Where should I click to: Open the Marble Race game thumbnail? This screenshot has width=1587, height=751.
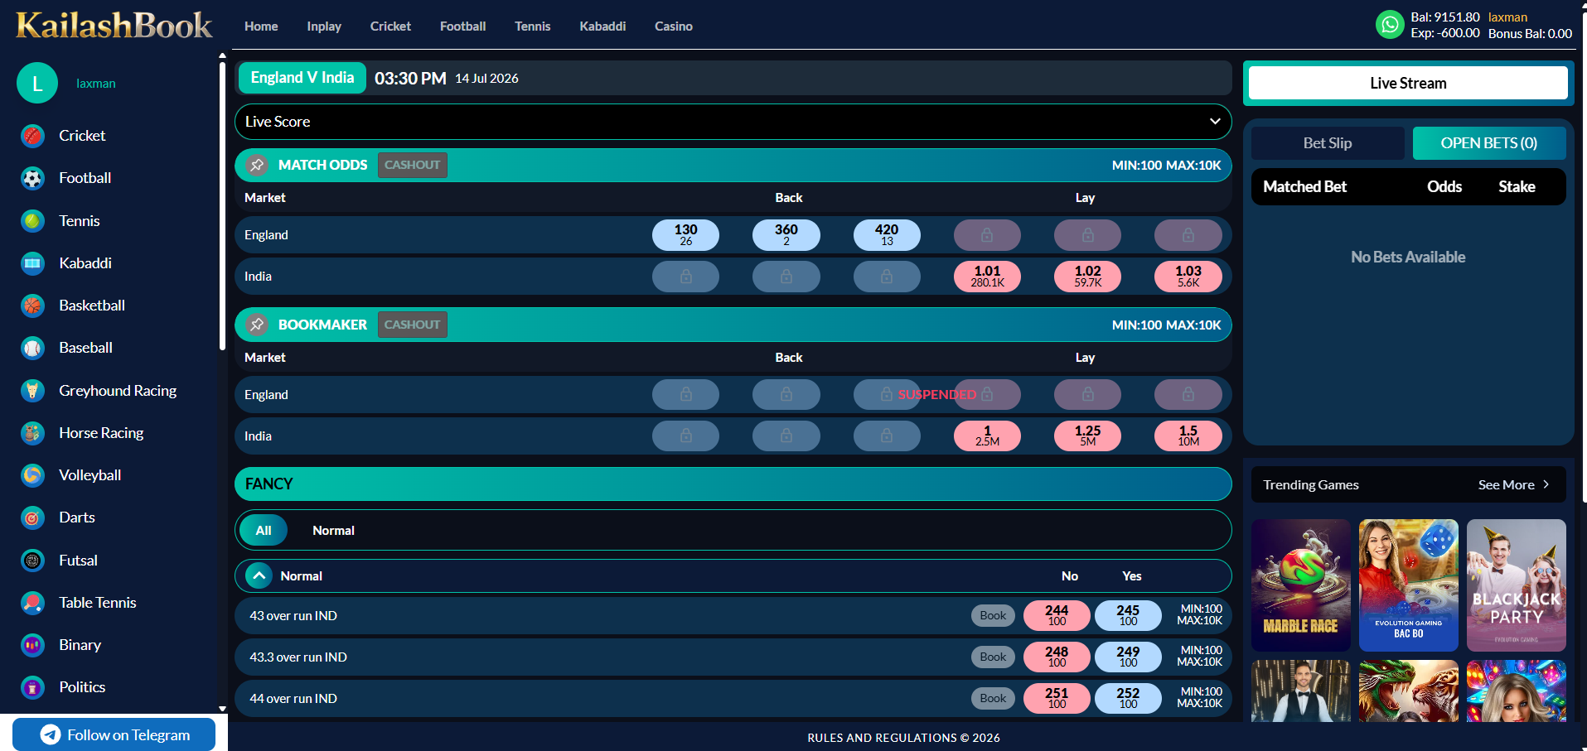pos(1300,585)
